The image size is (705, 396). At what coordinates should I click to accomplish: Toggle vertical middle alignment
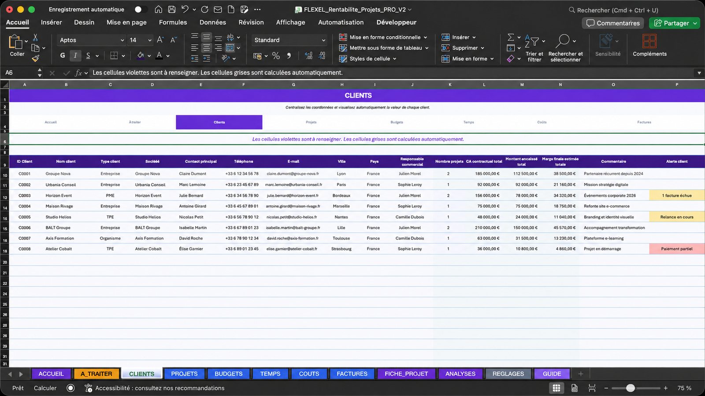tap(206, 37)
